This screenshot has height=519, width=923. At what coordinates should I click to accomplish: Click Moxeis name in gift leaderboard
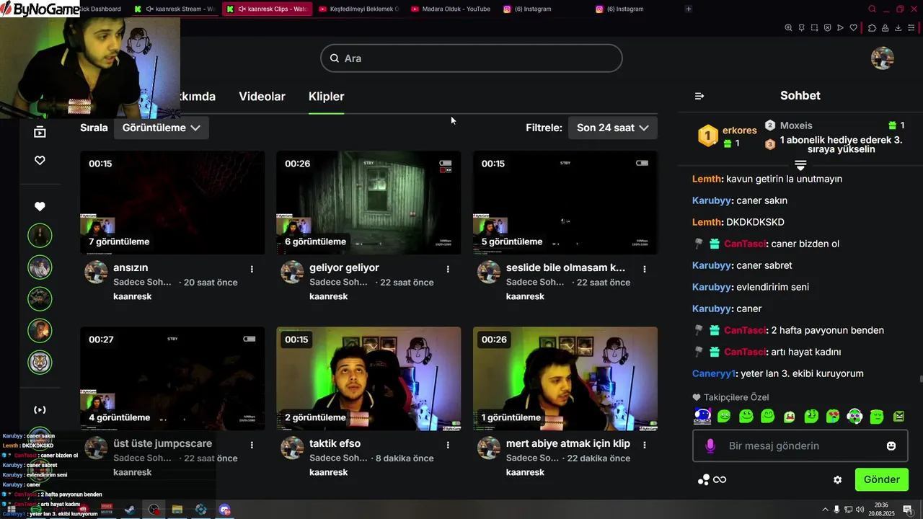pos(796,125)
